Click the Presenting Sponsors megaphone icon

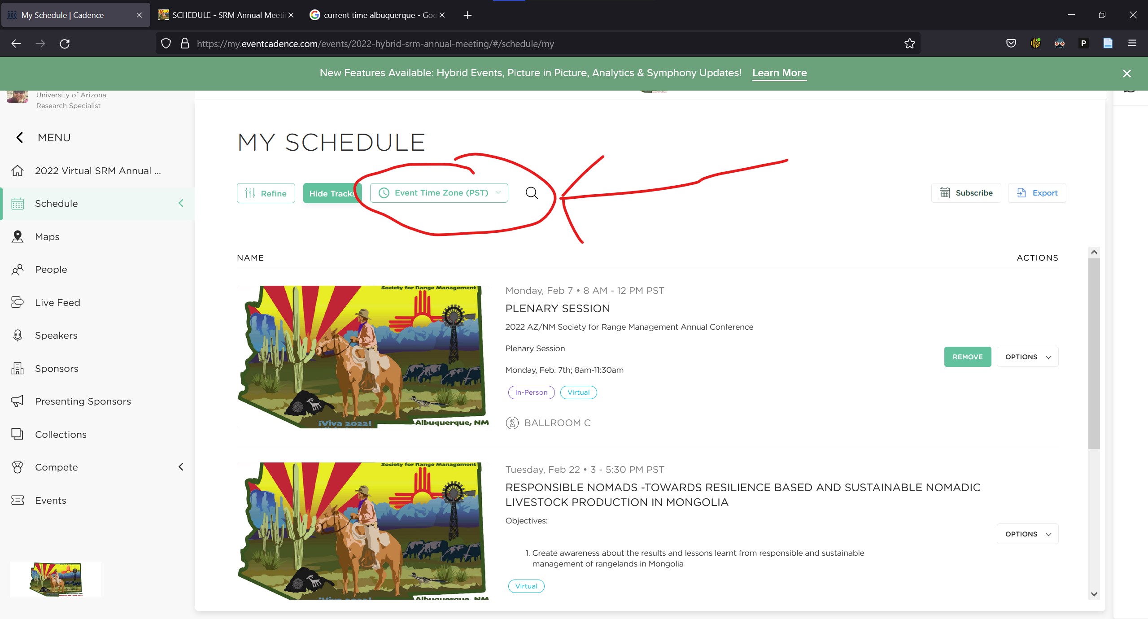pos(17,401)
